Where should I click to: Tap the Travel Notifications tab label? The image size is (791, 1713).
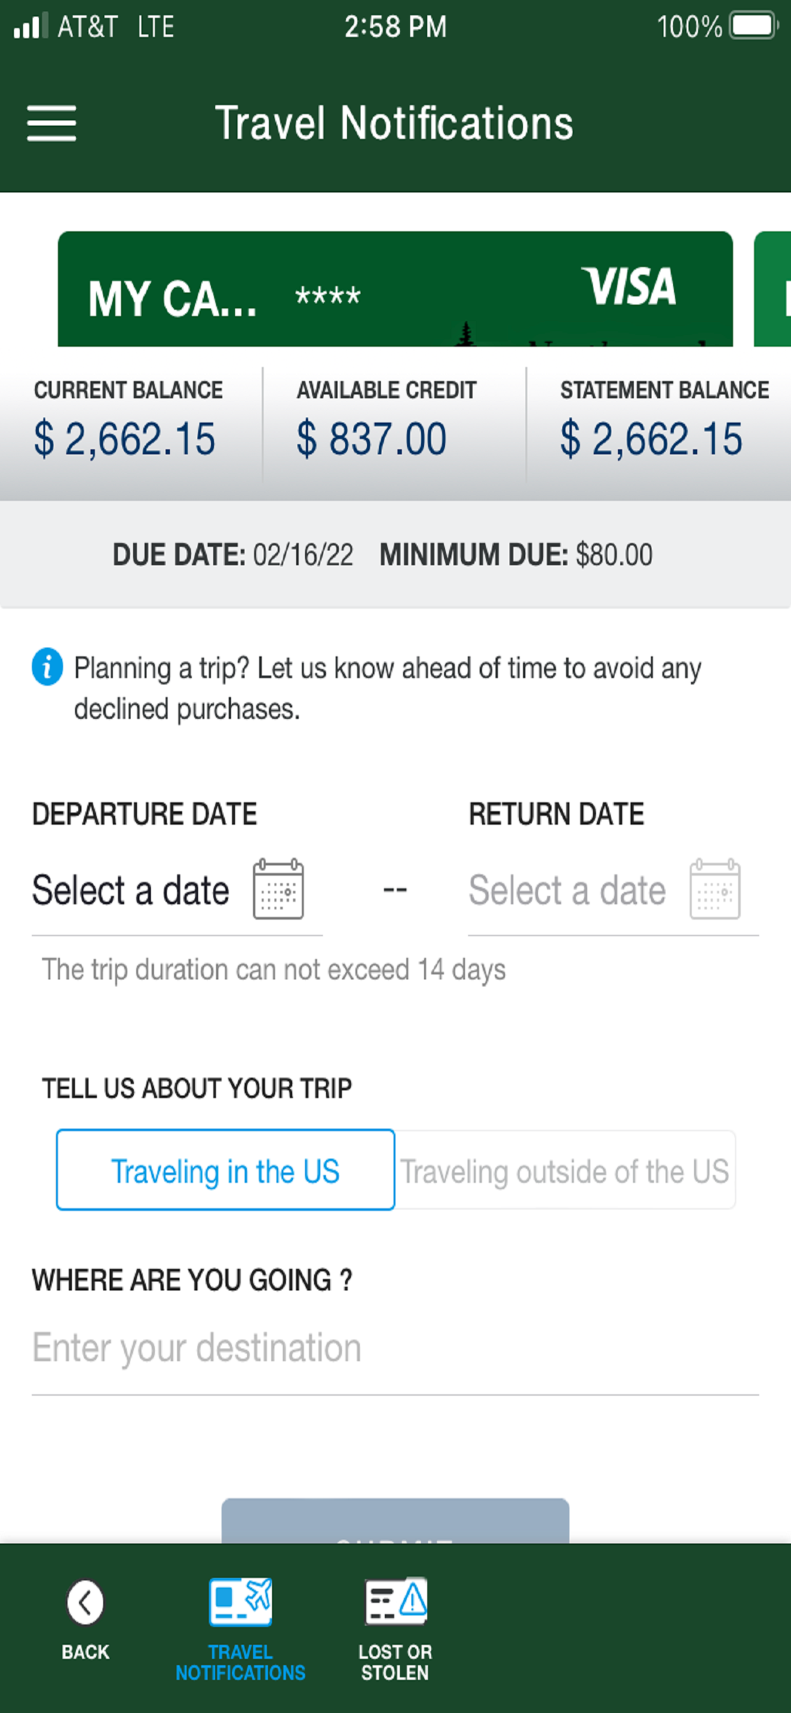point(240,1662)
